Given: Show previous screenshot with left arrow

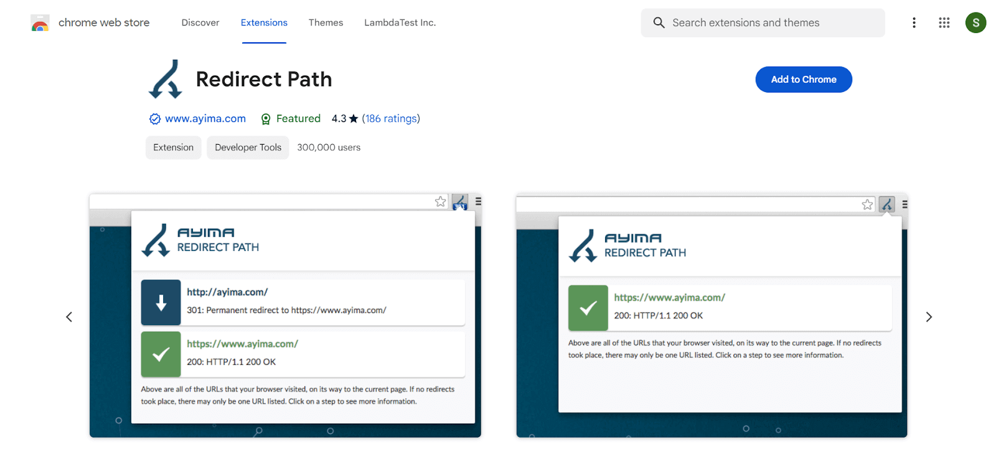Looking at the screenshot, I should point(69,317).
